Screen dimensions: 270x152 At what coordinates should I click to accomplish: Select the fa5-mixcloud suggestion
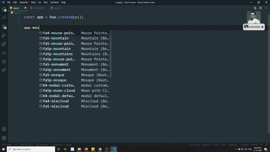tap(74, 106)
